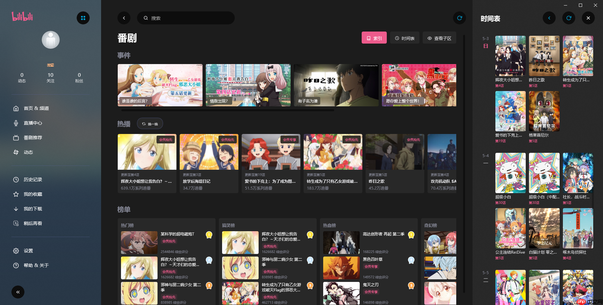Maximize the application window
Screen dimensions: 603x305
(580, 5)
